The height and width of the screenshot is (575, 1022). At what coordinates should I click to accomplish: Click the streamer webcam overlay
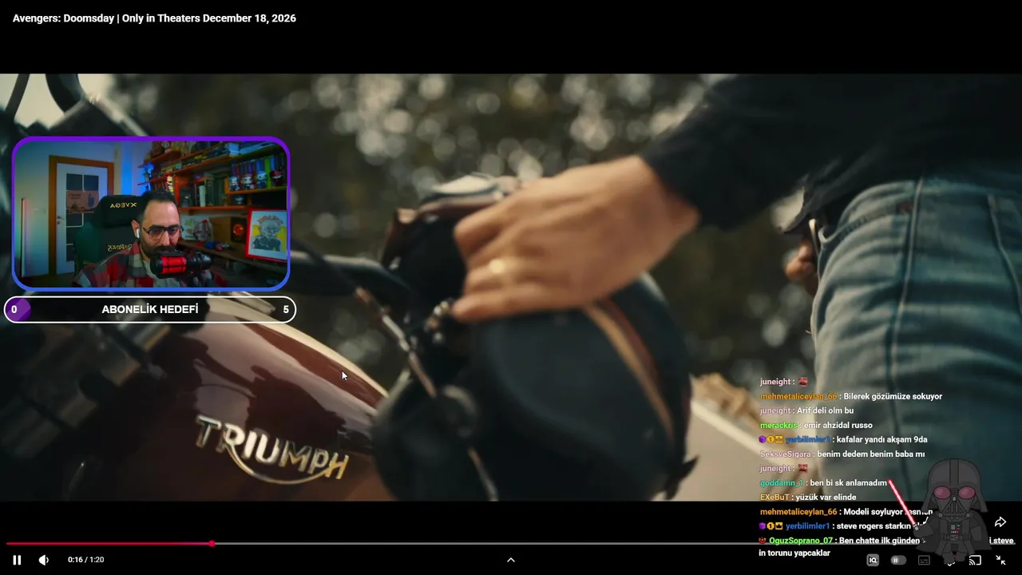(x=150, y=213)
